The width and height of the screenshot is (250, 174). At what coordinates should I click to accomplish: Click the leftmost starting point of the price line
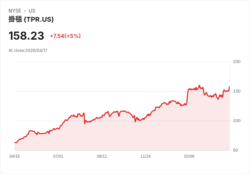[15, 142]
